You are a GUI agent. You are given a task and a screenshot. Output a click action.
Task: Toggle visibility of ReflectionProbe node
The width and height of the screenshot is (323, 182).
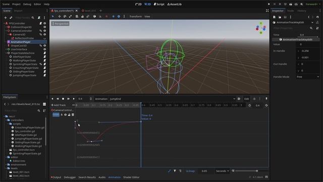click(45, 38)
